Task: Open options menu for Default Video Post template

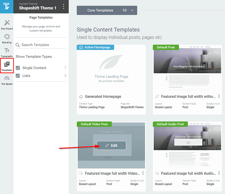Action: [143, 173]
